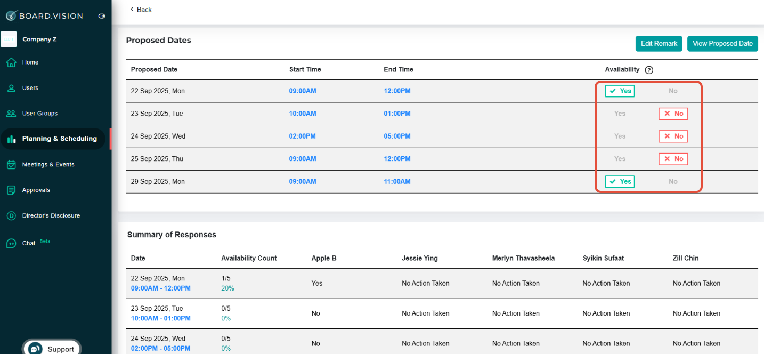Click the Approvals document icon
This screenshot has width=764, height=354.
(11, 190)
